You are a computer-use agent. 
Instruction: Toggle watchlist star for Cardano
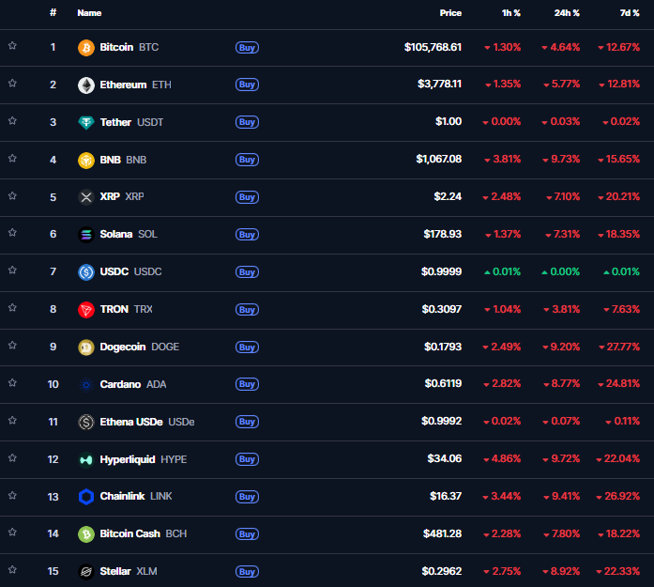tap(13, 382)
